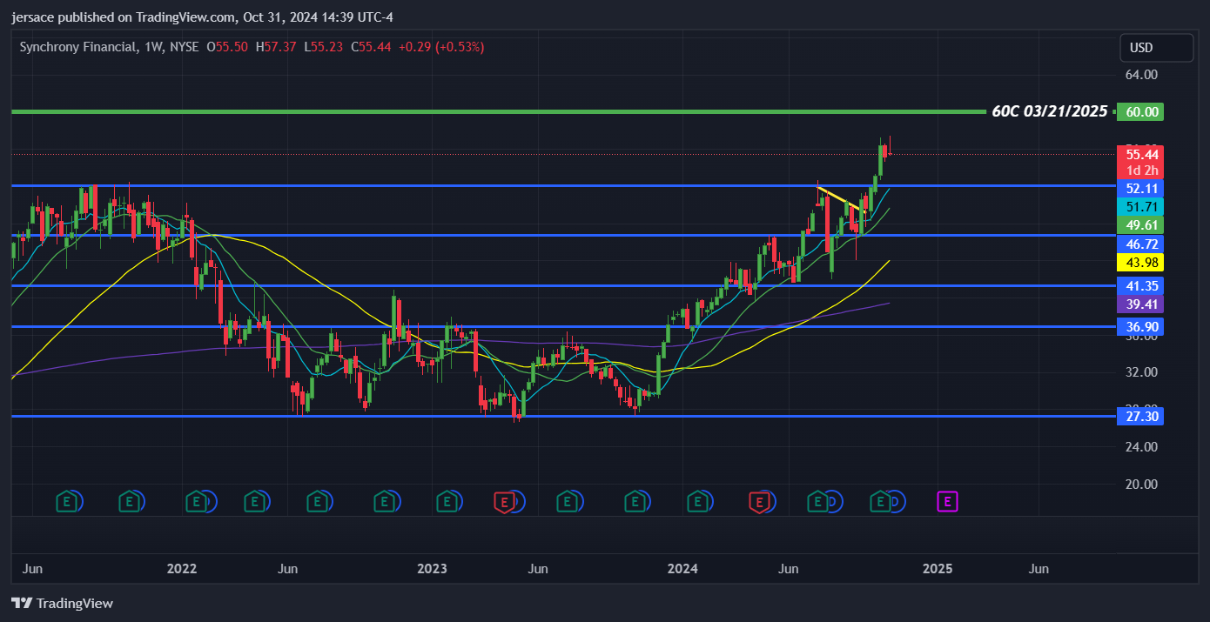Click the blue 52.11 level label
Image resolution: width=1210 pixels, height=622 pixels.
coord(1142,188)
